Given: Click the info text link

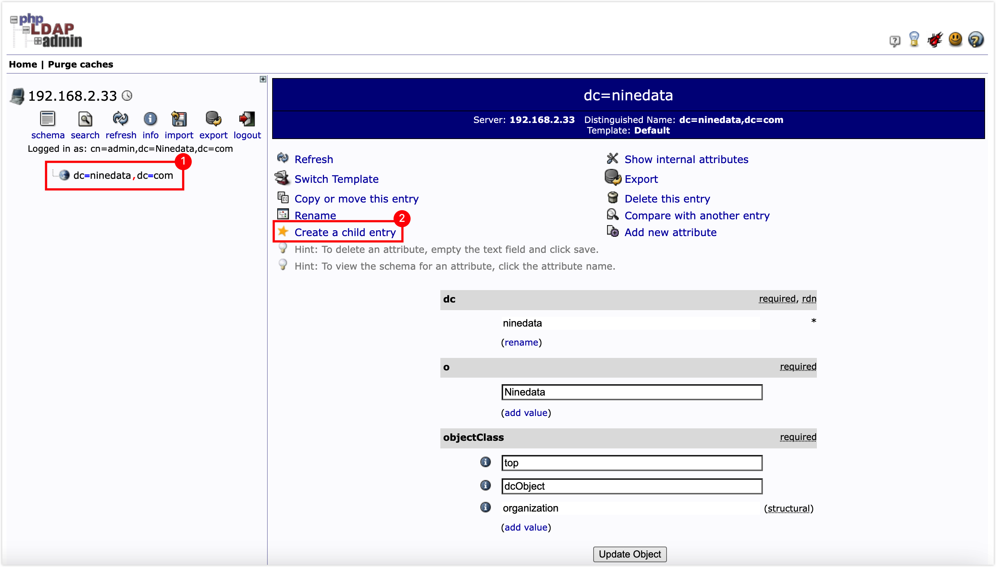Looking at the screenshot, I should tap(150, 135).
